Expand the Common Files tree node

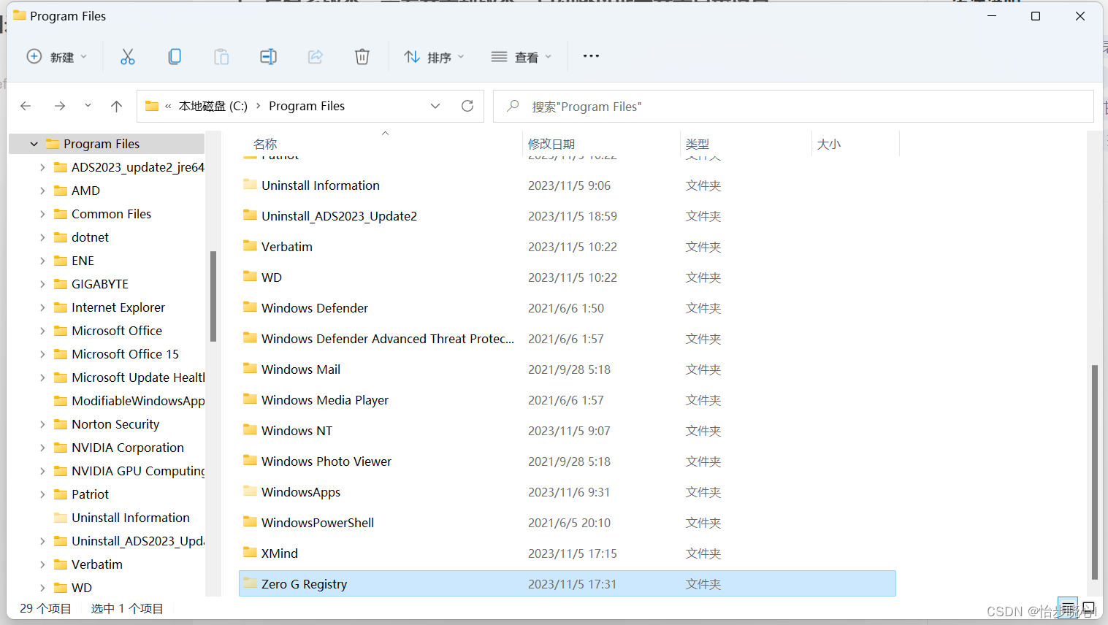click(x=42, y=214)
